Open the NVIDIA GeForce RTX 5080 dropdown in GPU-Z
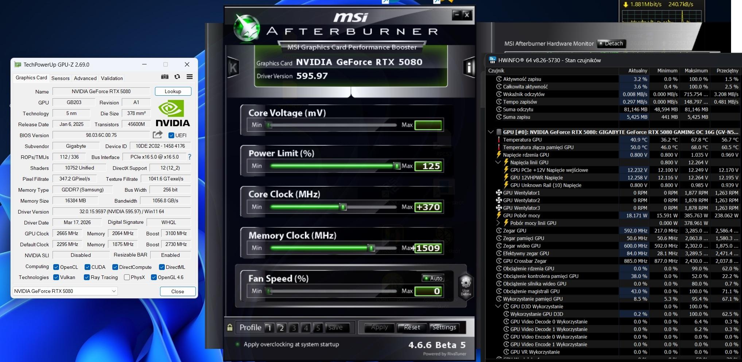Screen dimensions: 742x362 (65, 291)
